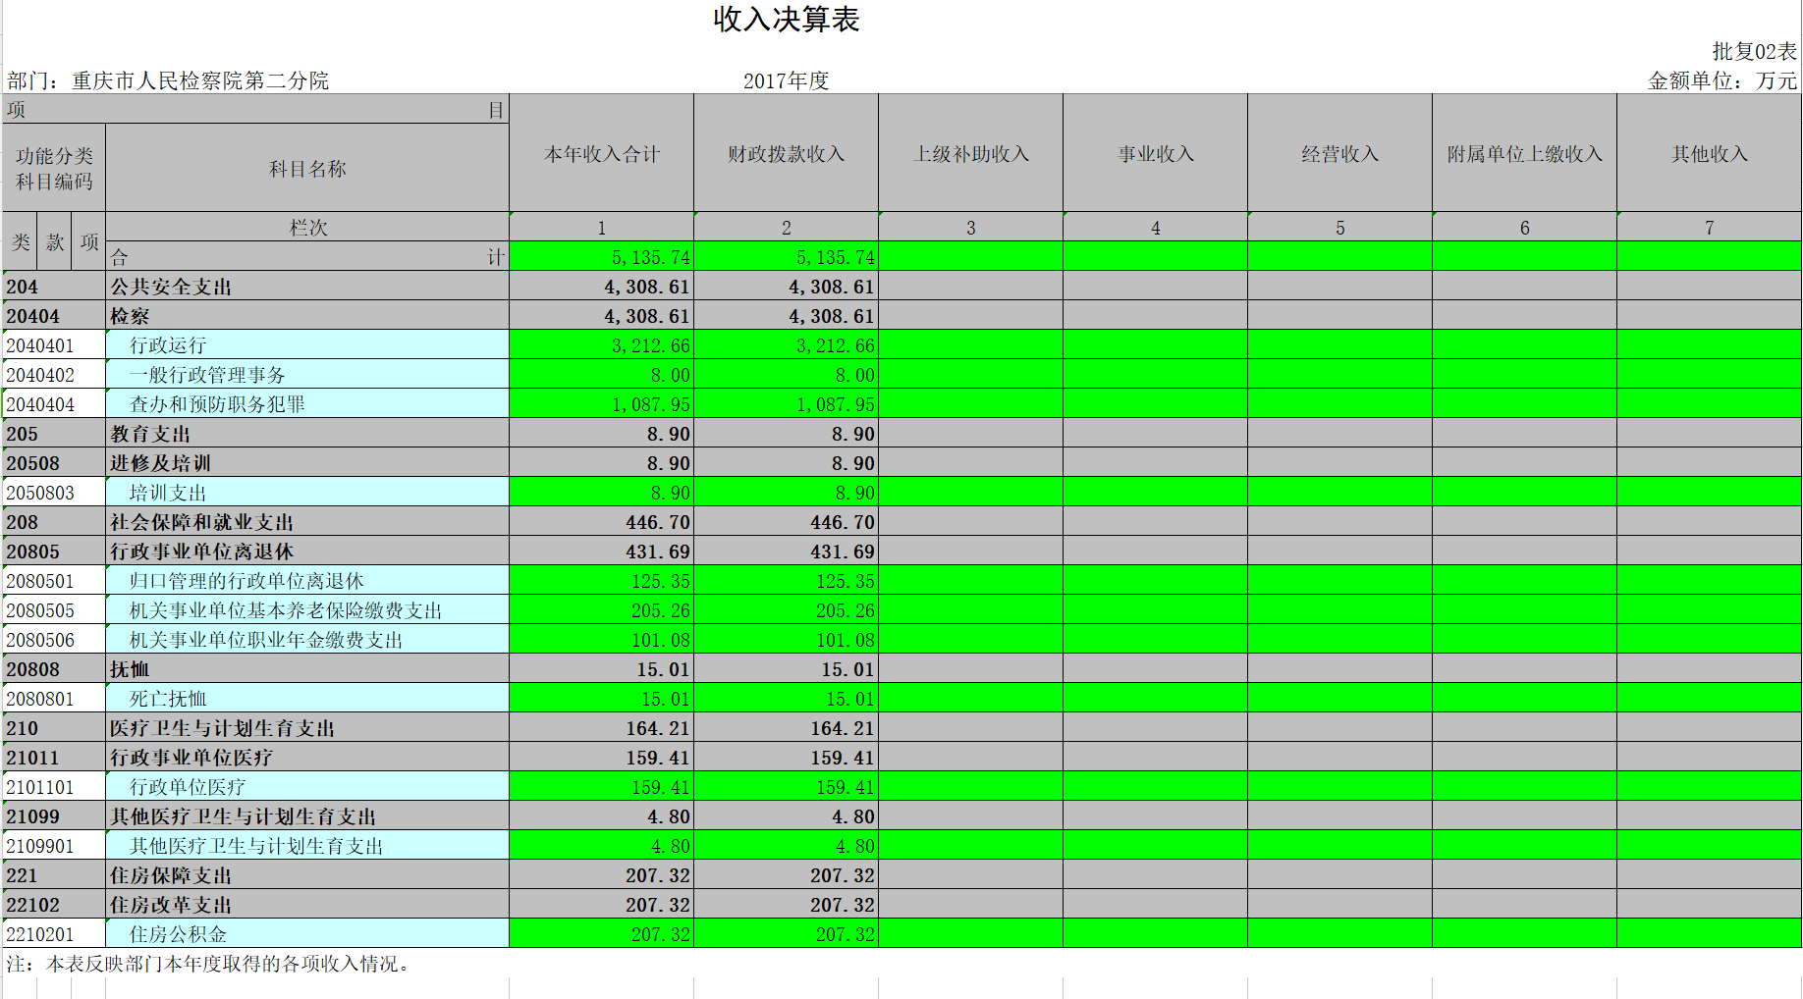This screenshot has width=1803, height=999.
Task: Select the 其他收入 column header
Action: [x=1709, y=154]
